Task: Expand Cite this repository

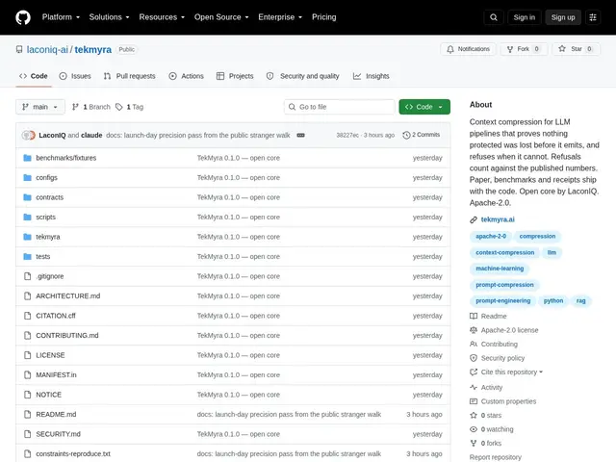Action: point(506,372)
